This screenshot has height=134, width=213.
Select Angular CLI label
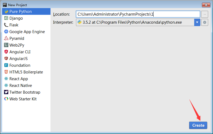(20, 52)
